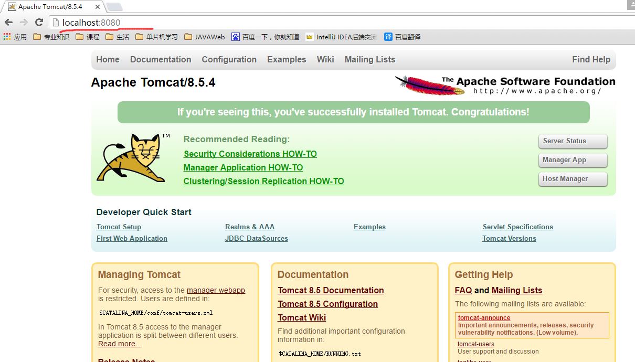Click the browser back arrow
Viewport: 635px width, 362px height.
pos(8,23)
